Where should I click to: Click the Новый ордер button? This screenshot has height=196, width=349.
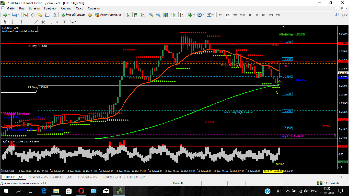pos(73,15)
